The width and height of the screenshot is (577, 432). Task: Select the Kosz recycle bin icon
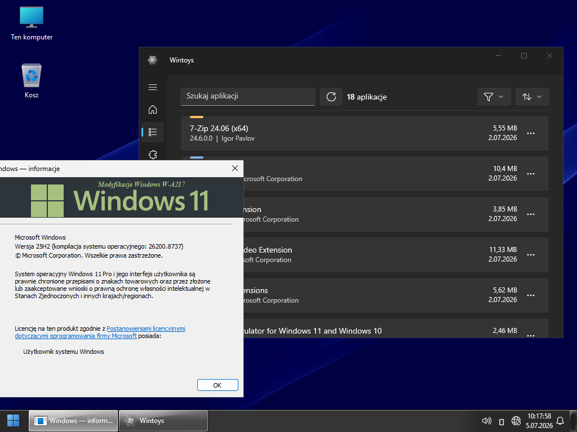point(32,81)
